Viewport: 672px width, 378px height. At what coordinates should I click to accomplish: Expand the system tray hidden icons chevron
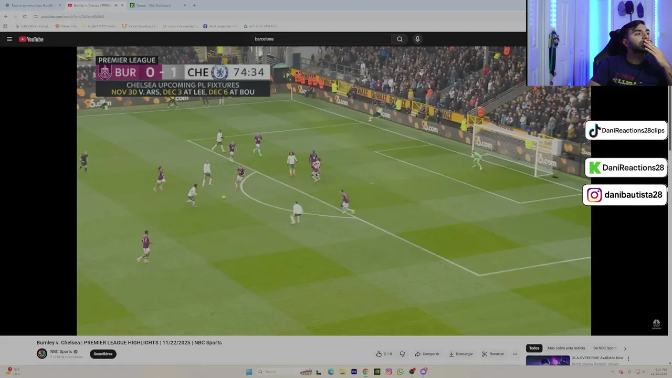point(613,372)
